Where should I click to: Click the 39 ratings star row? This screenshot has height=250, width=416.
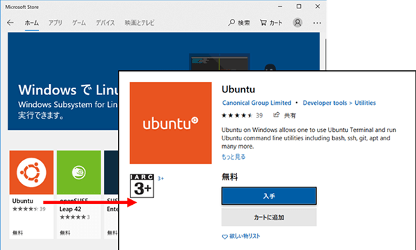coord(242,115)
